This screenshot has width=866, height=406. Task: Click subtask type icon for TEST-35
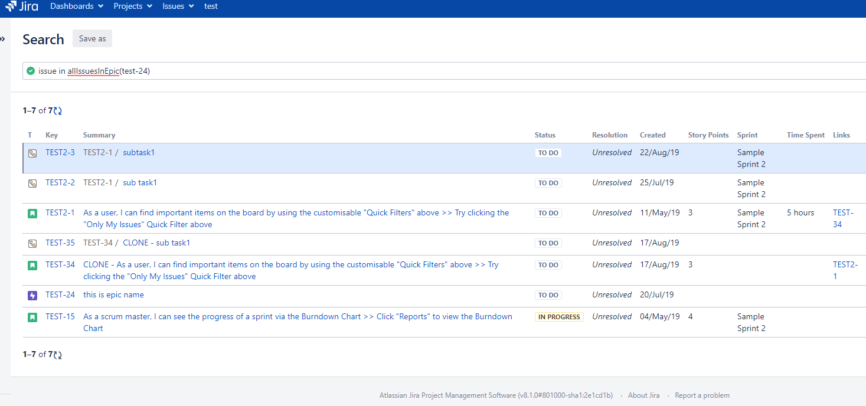click(32, 243)
